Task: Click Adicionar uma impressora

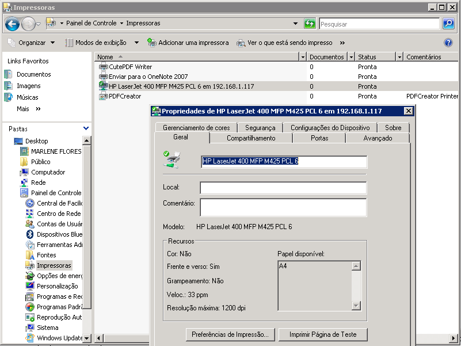Action: pyautogui.click(x=188, y=43)
